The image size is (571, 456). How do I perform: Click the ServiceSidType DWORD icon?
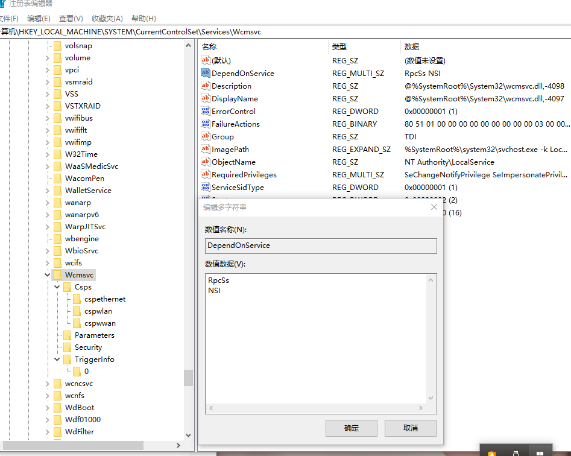tap(206, 187)
